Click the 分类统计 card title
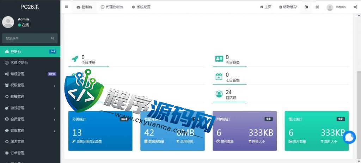 pyautogui.click(x=79, y=119)
